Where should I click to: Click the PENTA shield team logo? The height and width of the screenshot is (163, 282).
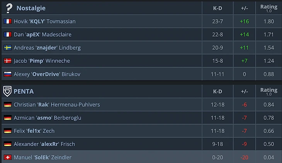click(x=7, y=91)
